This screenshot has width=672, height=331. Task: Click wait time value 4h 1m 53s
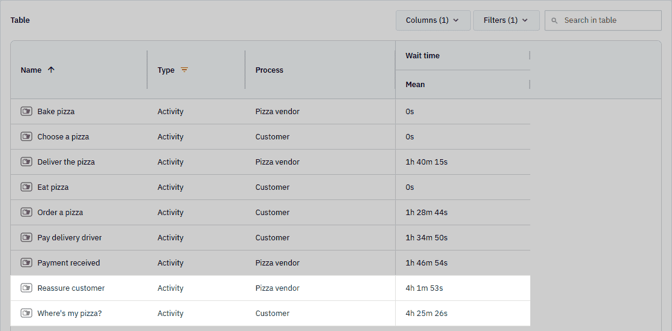pyautogui.click(x=425, y=288)
